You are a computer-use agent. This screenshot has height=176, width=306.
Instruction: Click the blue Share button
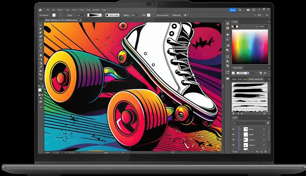point(232,10)
